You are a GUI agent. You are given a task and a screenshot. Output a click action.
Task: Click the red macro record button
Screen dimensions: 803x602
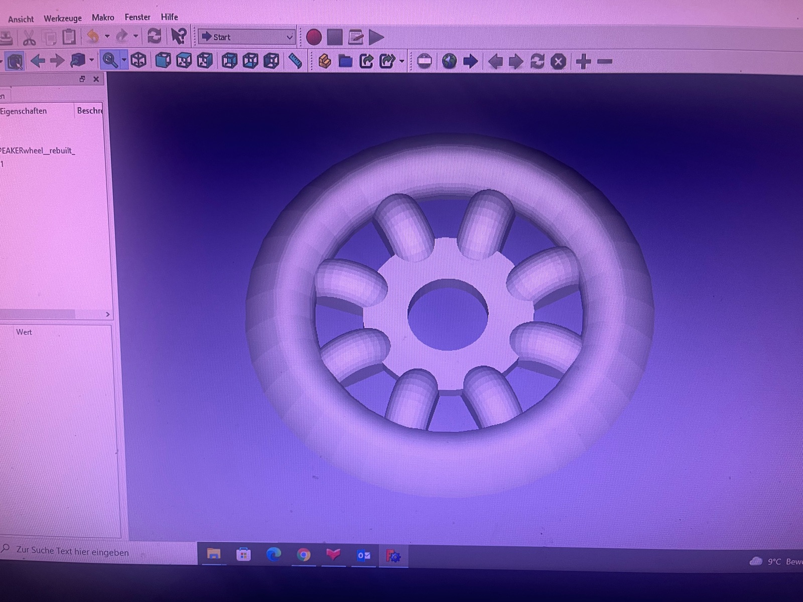coord(314,37)
